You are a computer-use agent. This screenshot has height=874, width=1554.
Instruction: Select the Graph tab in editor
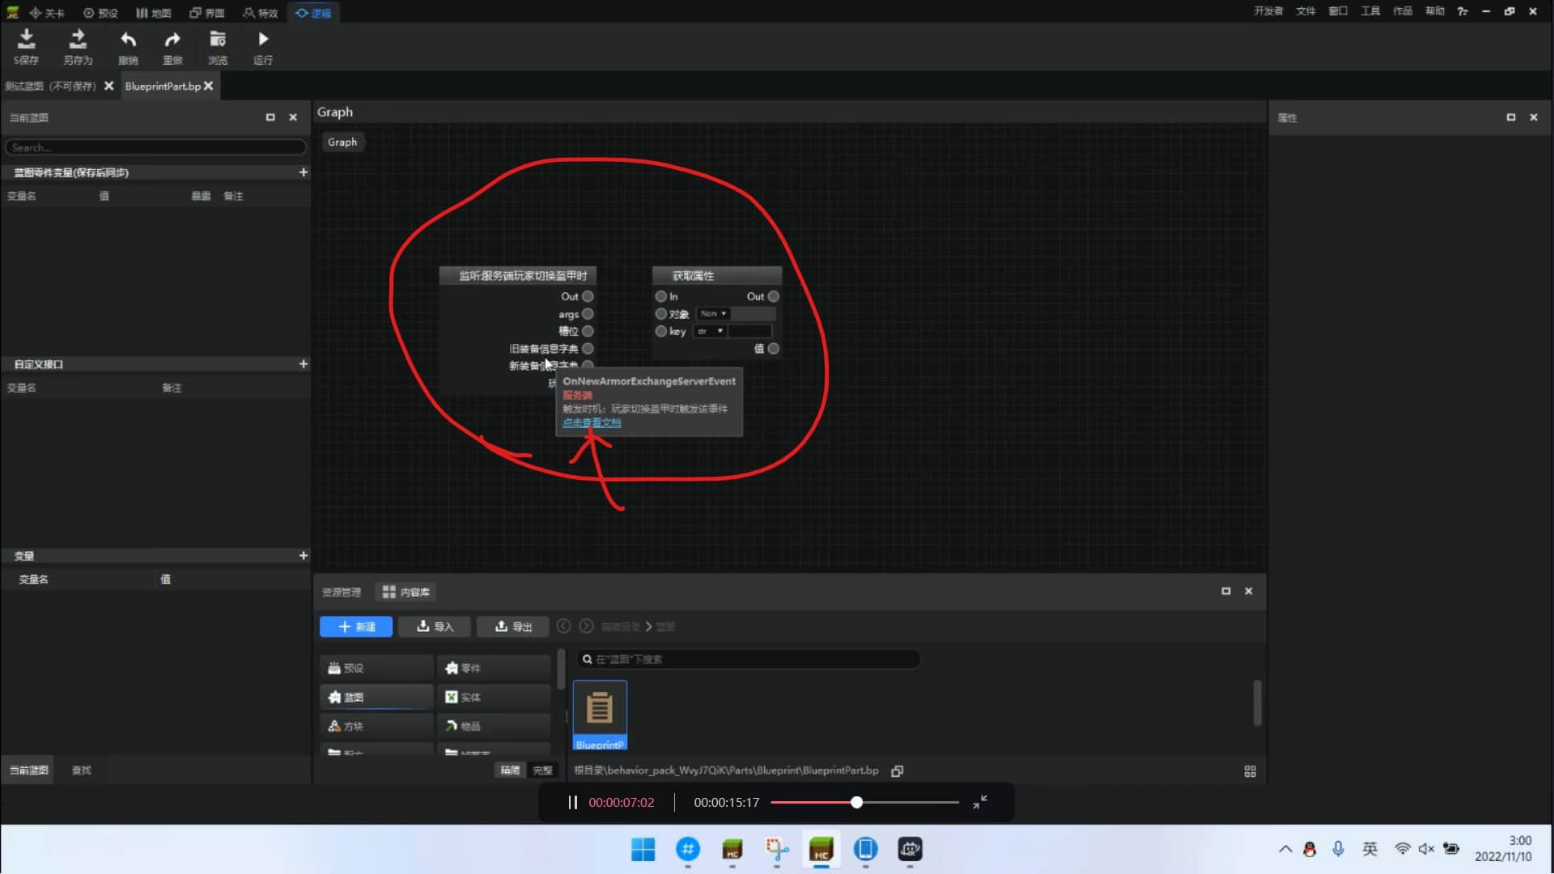[342, 141]
